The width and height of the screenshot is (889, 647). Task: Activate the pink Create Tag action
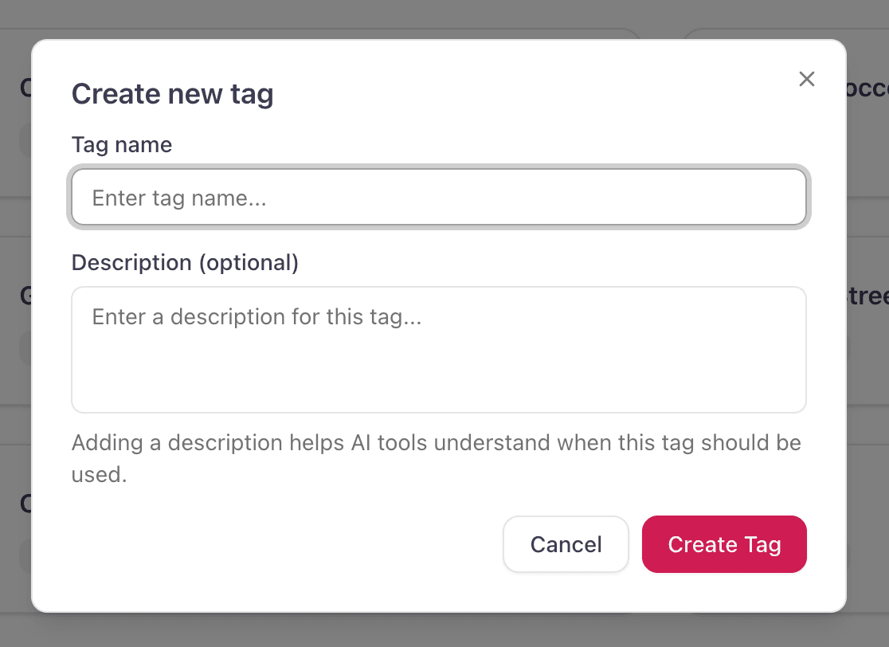[723, 544]
